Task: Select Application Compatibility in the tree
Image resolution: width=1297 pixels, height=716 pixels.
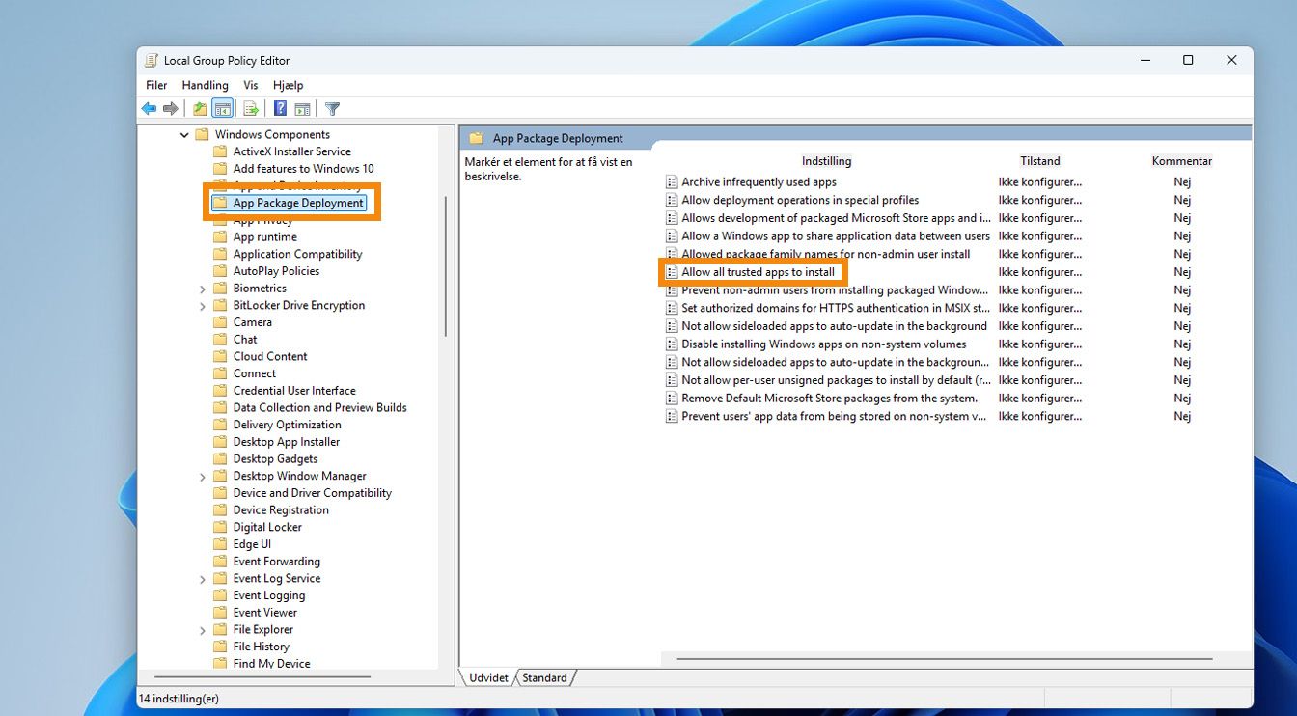Action: (x=298, y=255)
